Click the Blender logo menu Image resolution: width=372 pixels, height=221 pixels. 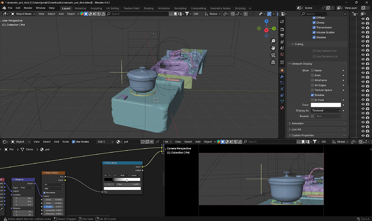[x=4, y=8]
